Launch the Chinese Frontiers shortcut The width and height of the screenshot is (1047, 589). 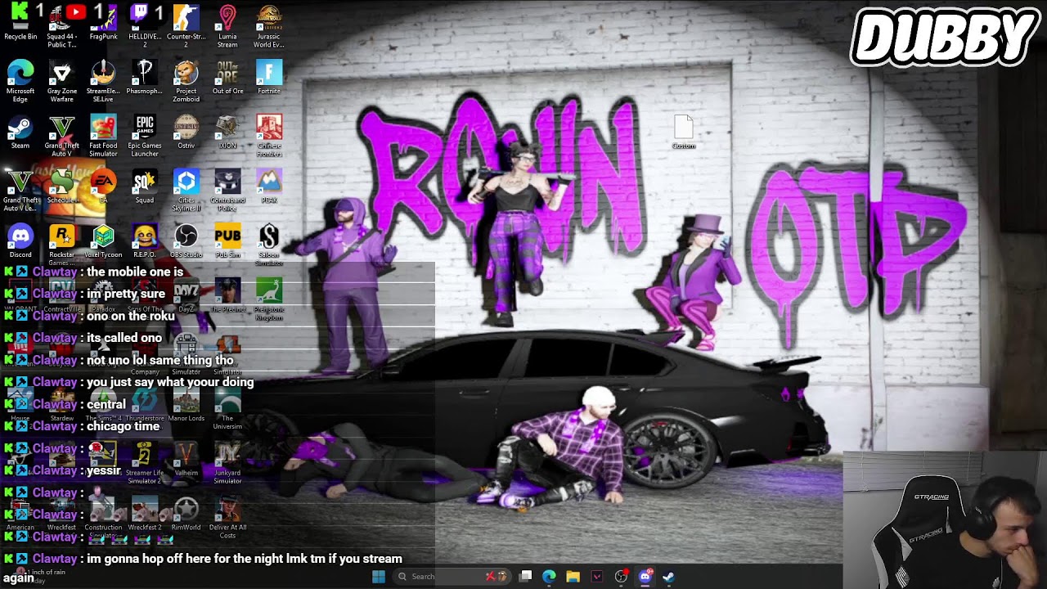(268, 136)
